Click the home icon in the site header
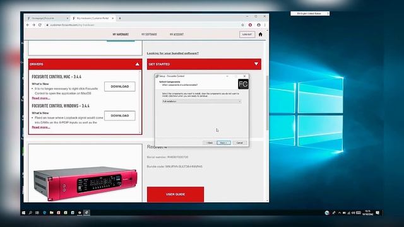The height and width of the screenshot is (227, 404). point(261,34)
